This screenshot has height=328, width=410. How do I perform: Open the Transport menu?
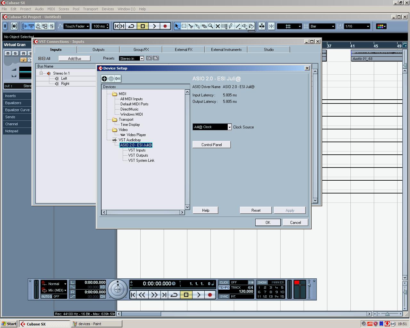(x=90, y=9)
